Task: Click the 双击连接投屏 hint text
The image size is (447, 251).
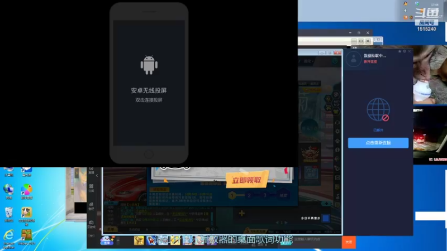Action: pos(149,100)
